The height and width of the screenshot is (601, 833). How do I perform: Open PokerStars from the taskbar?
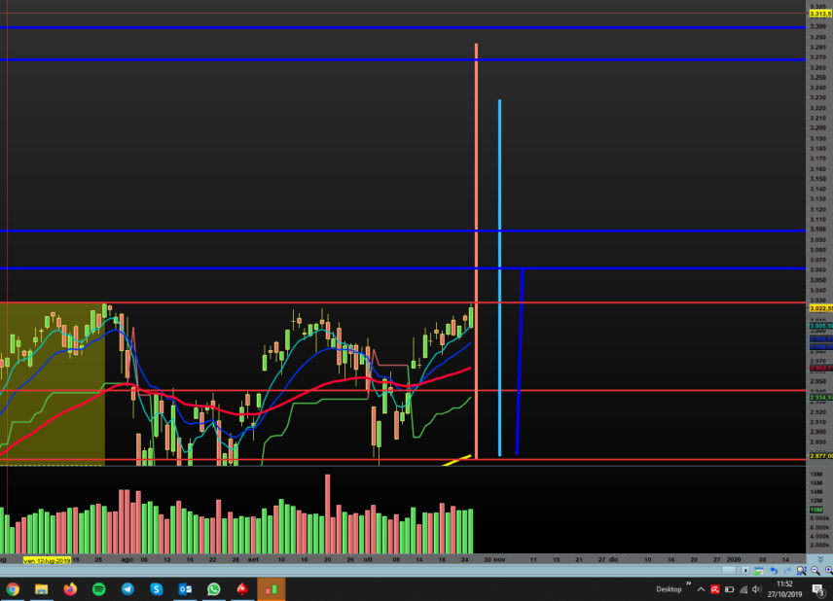tap(242, 589)
